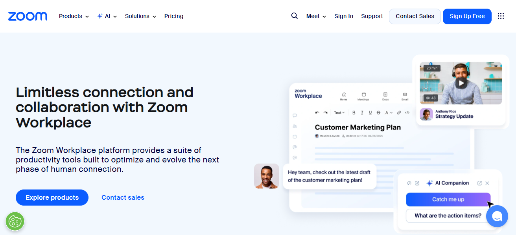
Task: Open the Support page
Action: 372,16
